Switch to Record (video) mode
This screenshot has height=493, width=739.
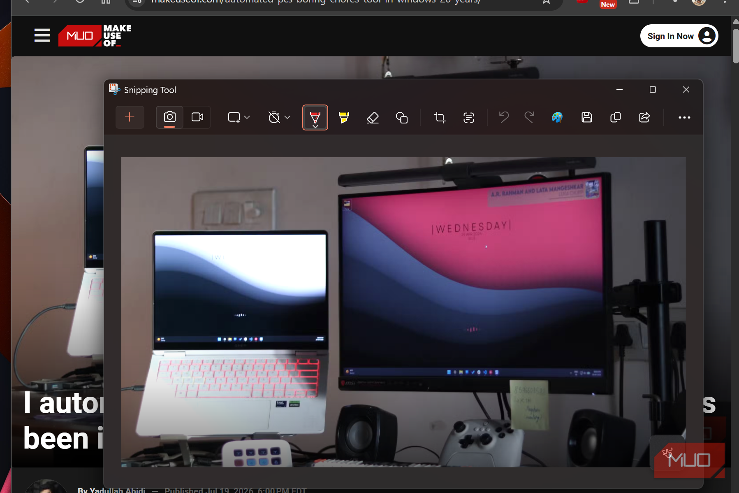point(197,117)
